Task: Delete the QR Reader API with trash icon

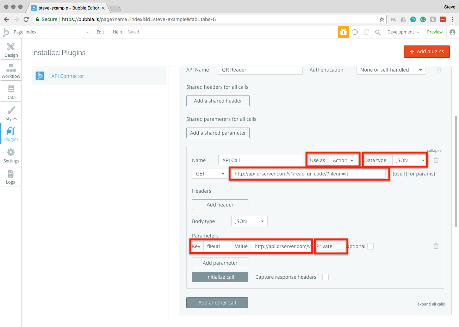Action: 439,70
